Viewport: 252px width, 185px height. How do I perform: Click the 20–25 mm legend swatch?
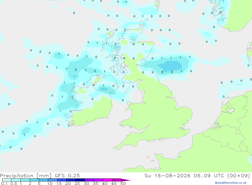pyautogui.click(x=71, y=180)
